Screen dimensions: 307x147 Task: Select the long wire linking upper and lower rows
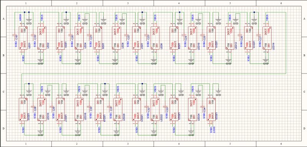point(154,73)
